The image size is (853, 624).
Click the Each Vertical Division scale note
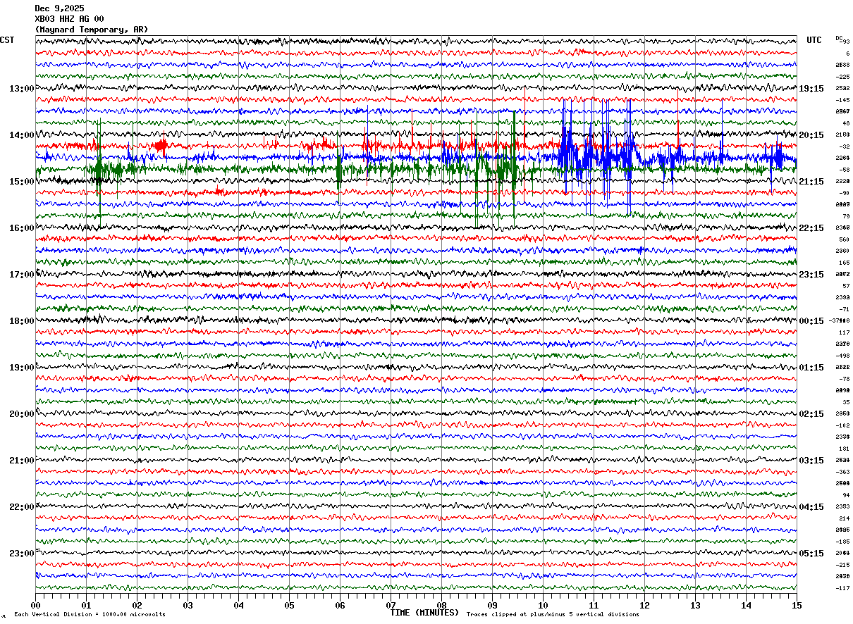click(x=90, y=615)
